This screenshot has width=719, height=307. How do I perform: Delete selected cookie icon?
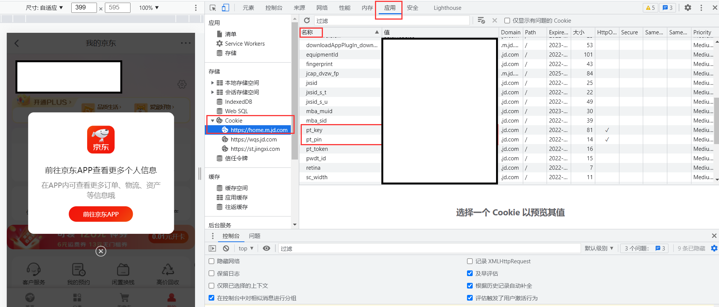click(x=495, y=20)
